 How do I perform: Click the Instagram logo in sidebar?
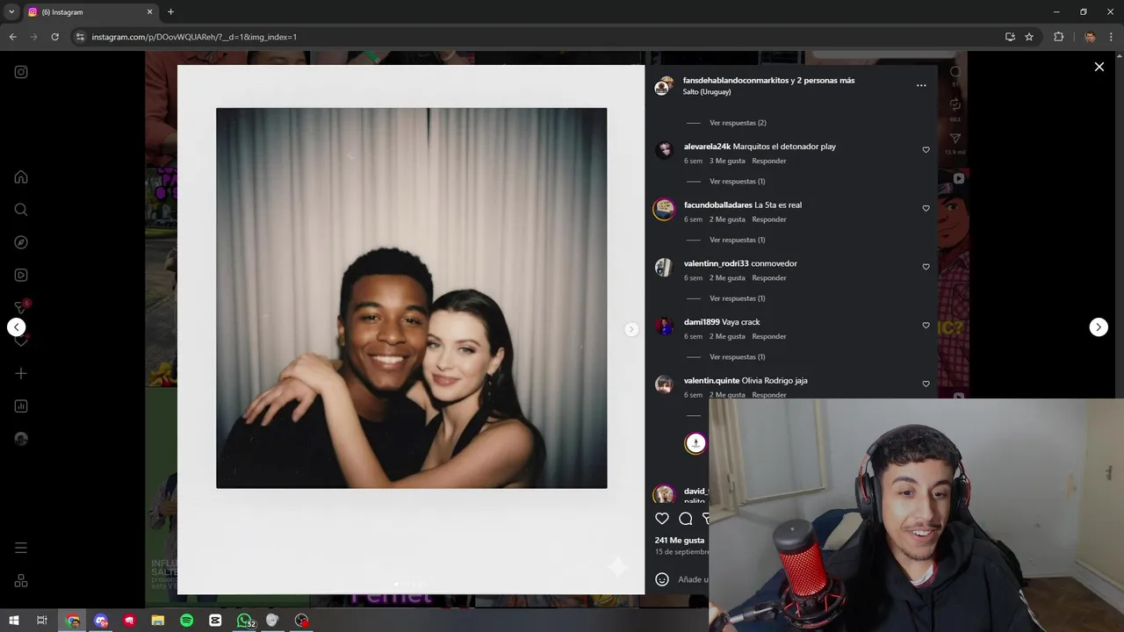[x=21, y=72]
